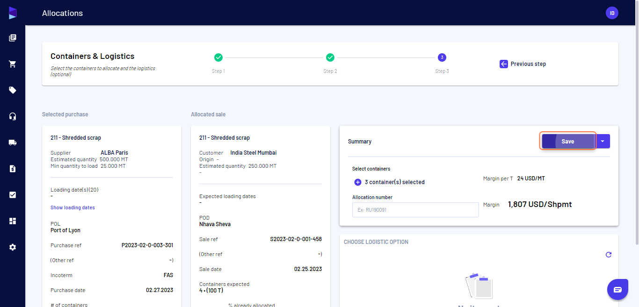Click the Containers & Logistics heading
639x307 pixels.
[x=93, y=56]
